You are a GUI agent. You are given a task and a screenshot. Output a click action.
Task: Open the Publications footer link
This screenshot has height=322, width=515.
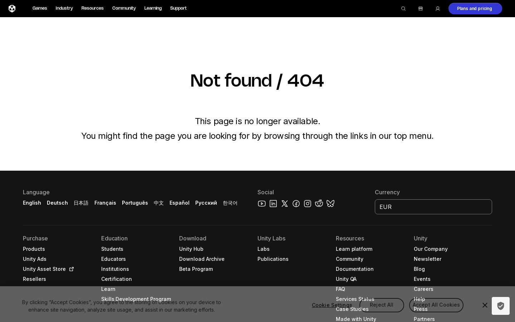(273, 259)
